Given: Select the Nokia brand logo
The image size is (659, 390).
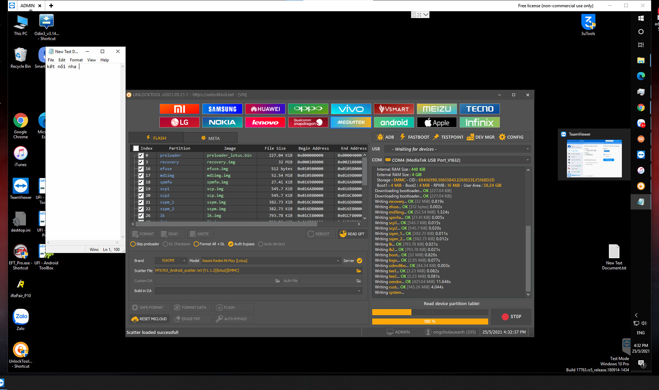Looking at the screenshot, I should point(222,122).
